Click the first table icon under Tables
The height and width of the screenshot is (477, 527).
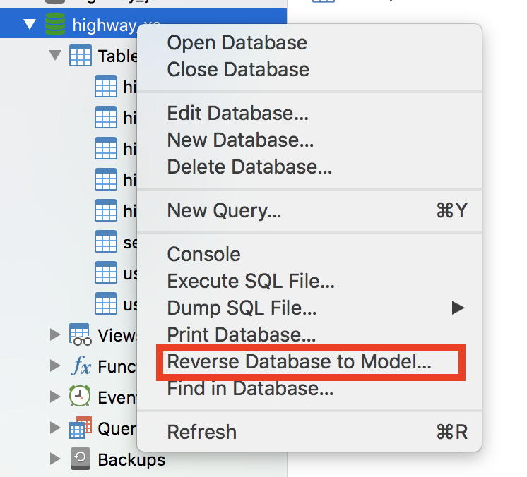[105, 87]
